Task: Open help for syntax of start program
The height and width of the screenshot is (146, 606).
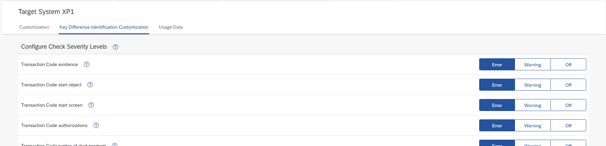Action: pos(114,145)
